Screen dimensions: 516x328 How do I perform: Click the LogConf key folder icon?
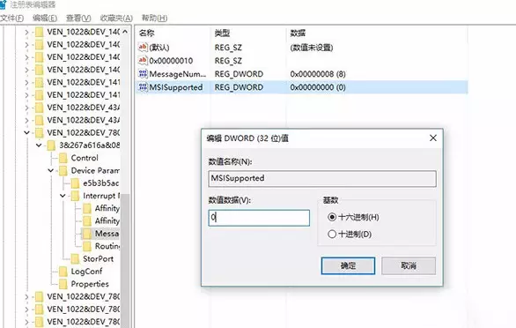pos(63,272)
